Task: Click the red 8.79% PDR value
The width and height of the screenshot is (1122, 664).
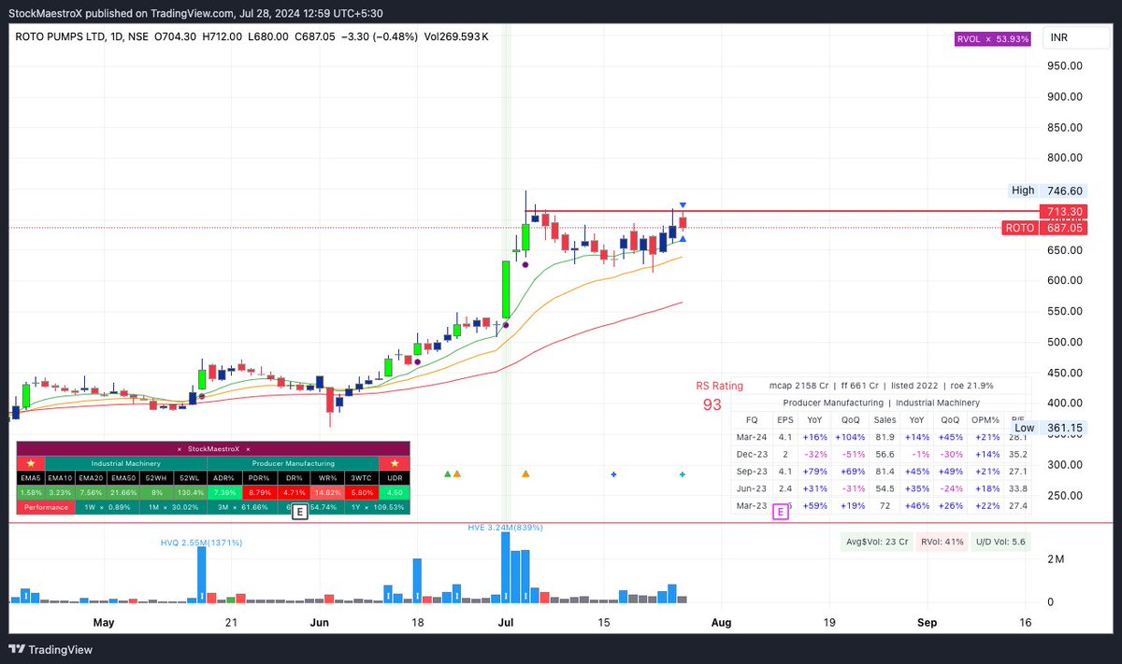Action: (x=258, y=492)
